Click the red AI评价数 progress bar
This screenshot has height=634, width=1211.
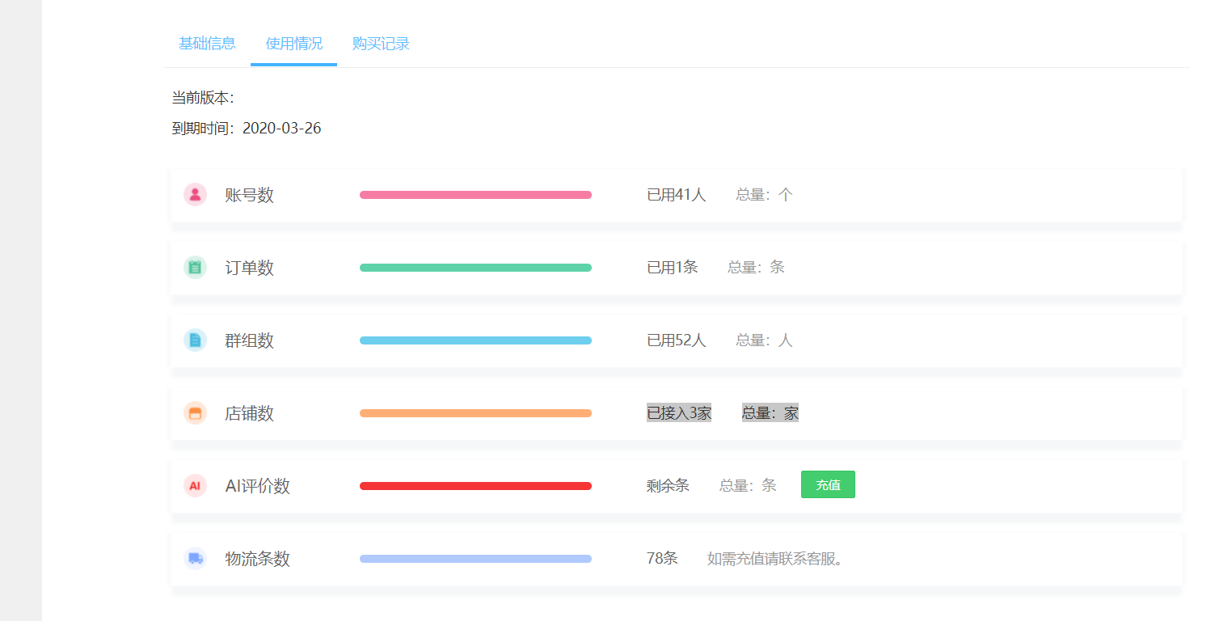[475, 486]
